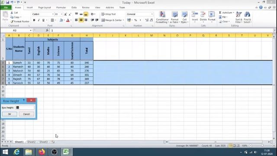The image size is (277, 156).
Task: Click the Fill Color bucket icon
Action: click(x=61, y=20)
